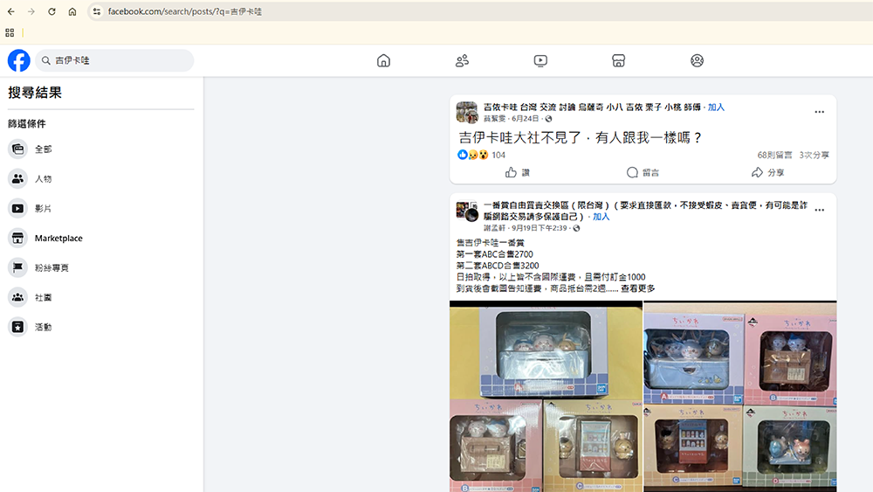The width and height of the screenshot is (873, 492).
Task: Filter results by Marketplace in sidebar
Action: click(x=100, y=238)
